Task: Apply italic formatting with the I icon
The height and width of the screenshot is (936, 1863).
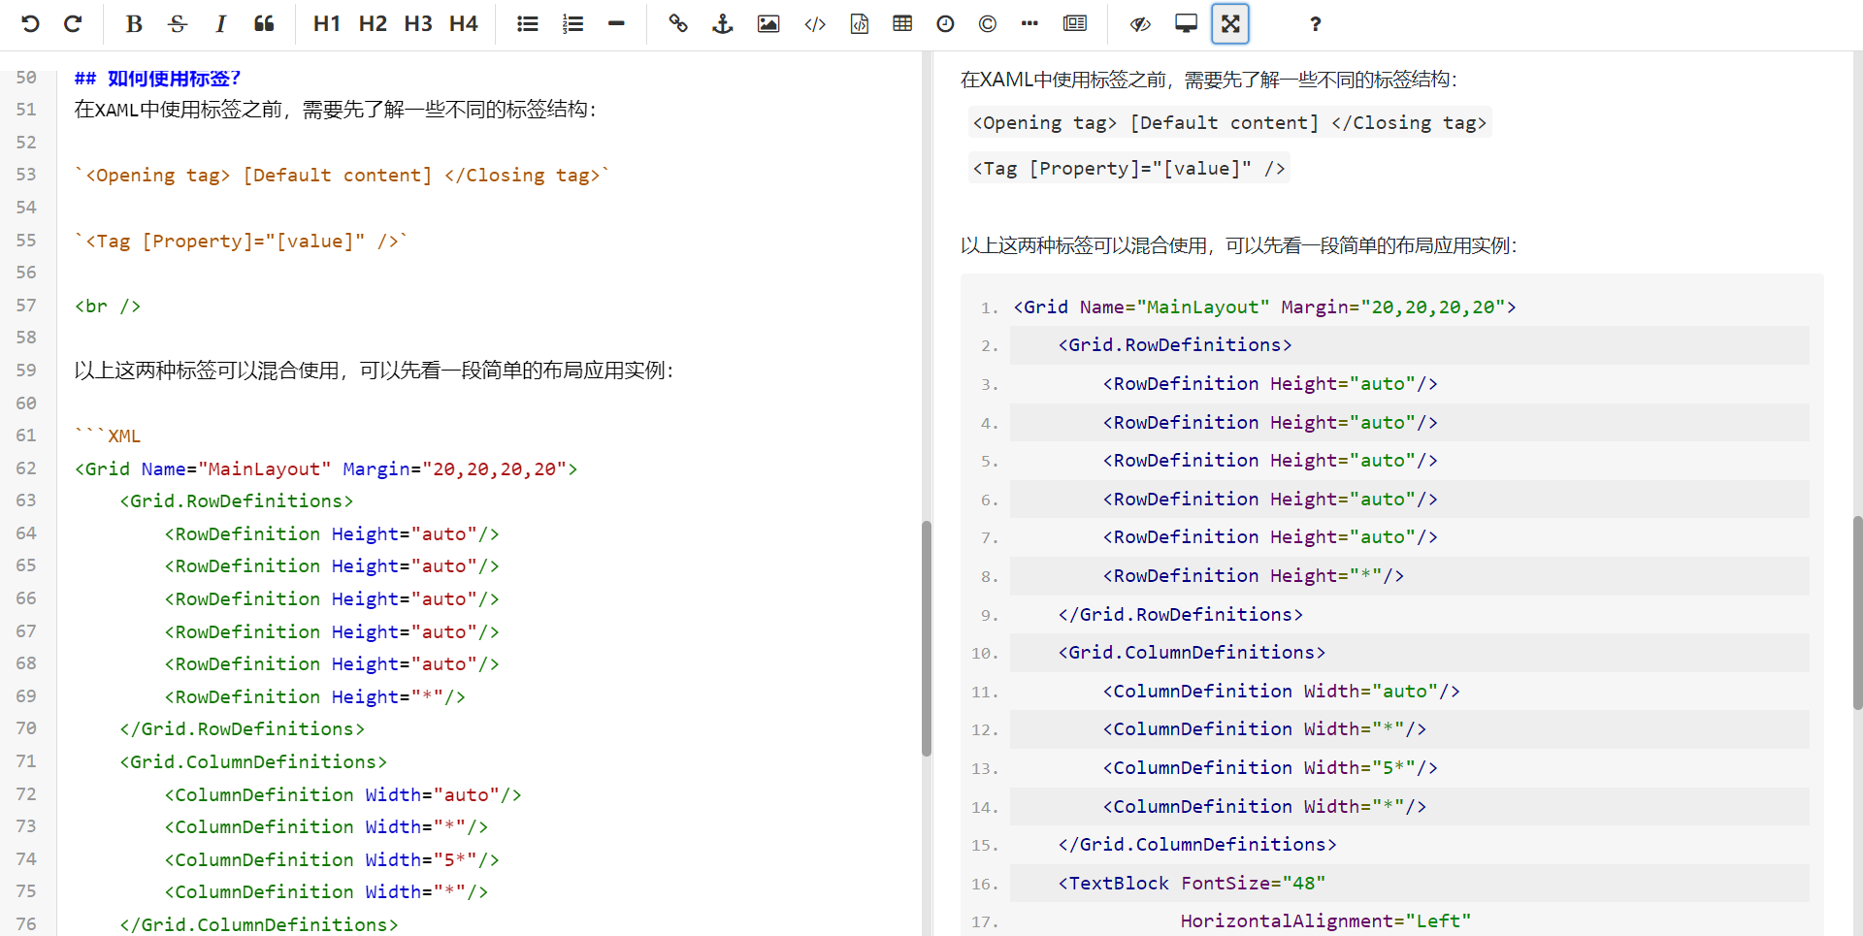Action: [x=220, y=24]
